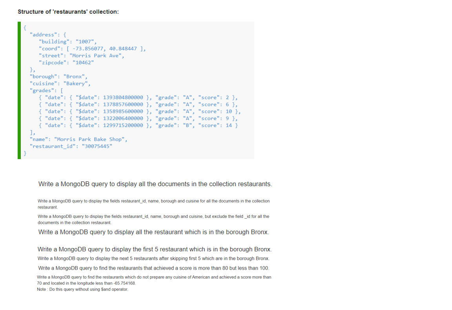
Task: Click the question about score between 80 and 100
Action: (x=154, y=268)
